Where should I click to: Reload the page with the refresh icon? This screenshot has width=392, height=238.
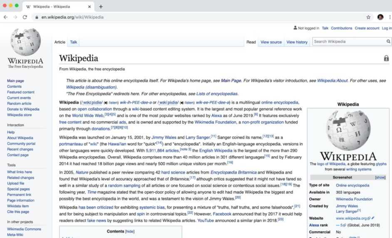25,17
